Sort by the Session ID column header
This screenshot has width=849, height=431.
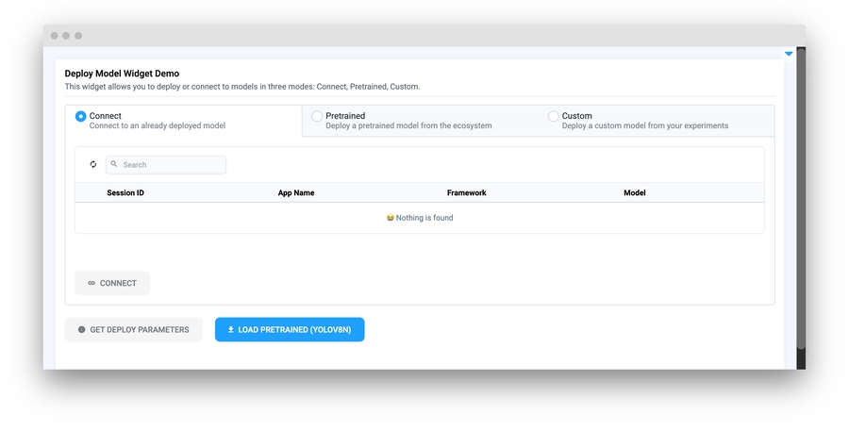[125, 192]
